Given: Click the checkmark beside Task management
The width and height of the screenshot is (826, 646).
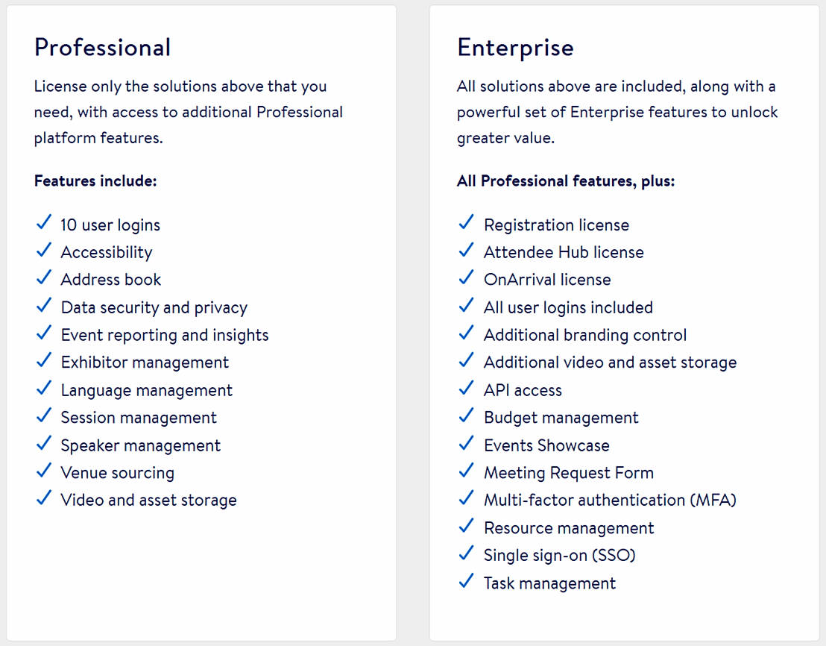Looking at the screenshot, I should click(466, 581).
